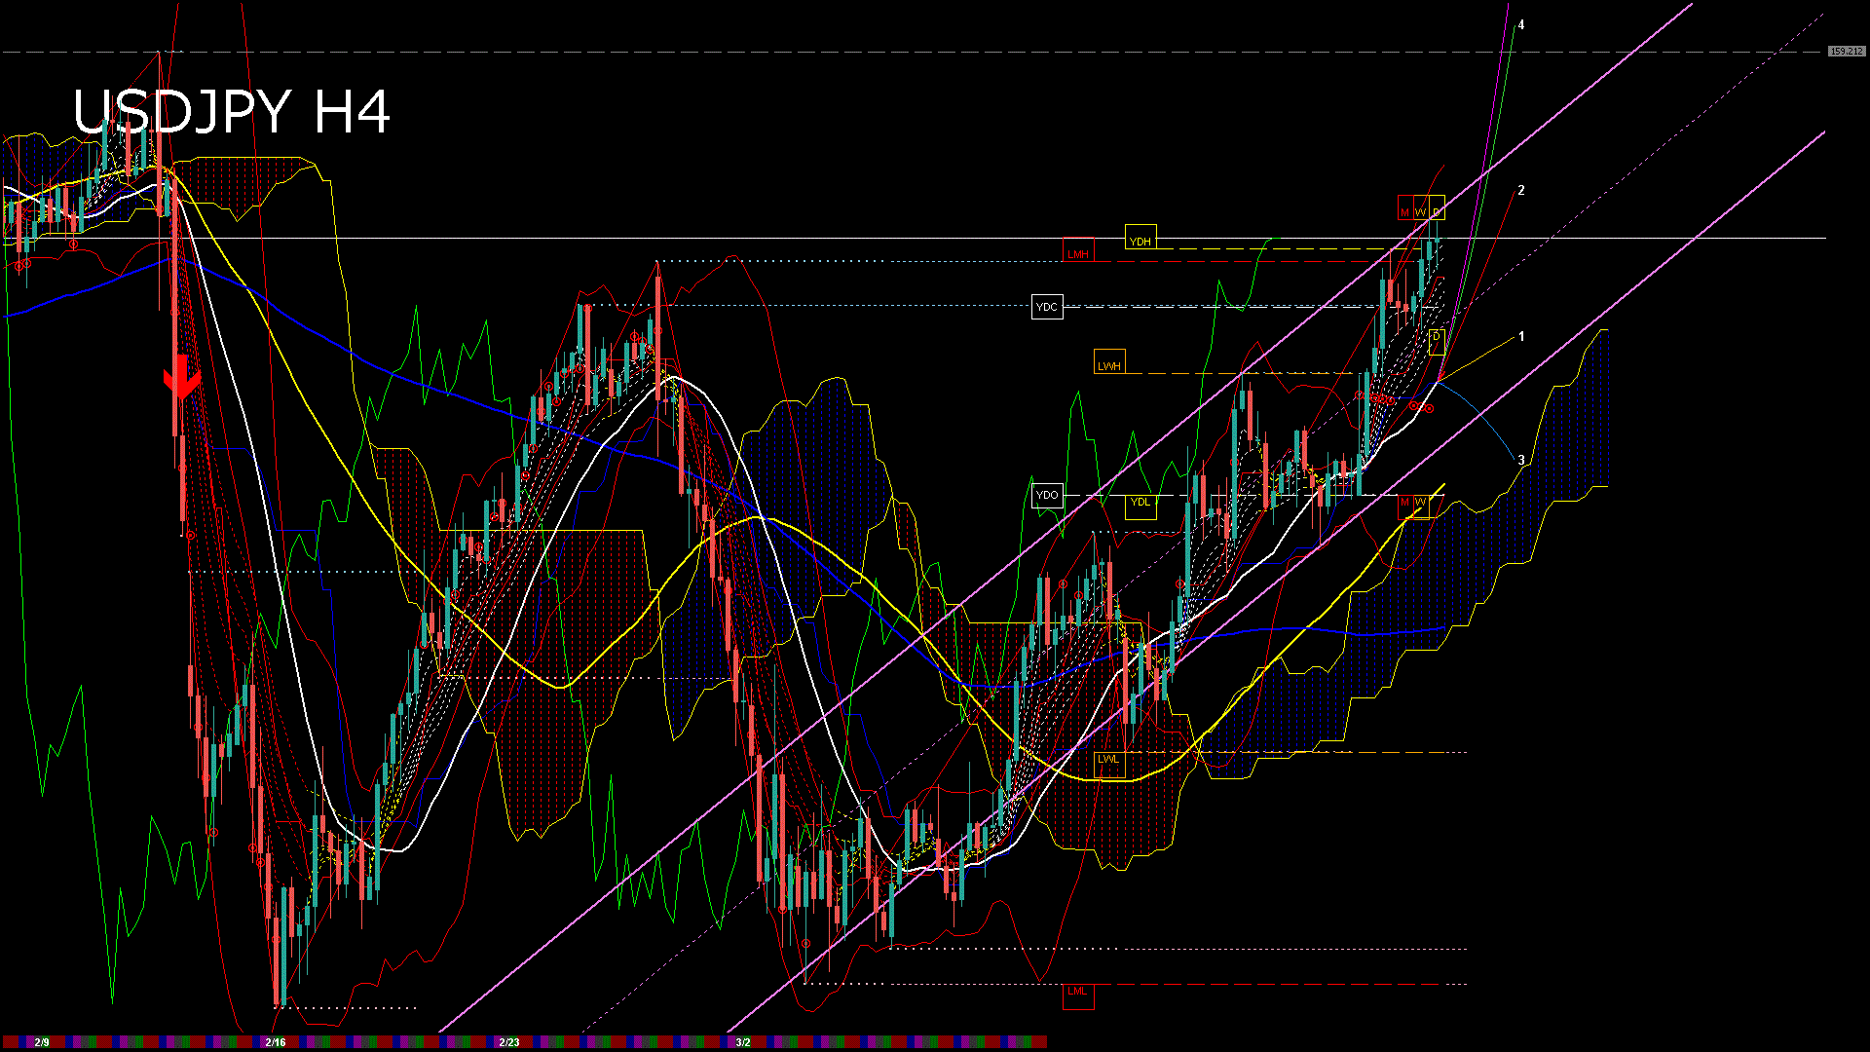1870x1052 pixels.
Task: Click the 3/2 date on timeline
Action: pyautogui.click(x=743, y=1042)
